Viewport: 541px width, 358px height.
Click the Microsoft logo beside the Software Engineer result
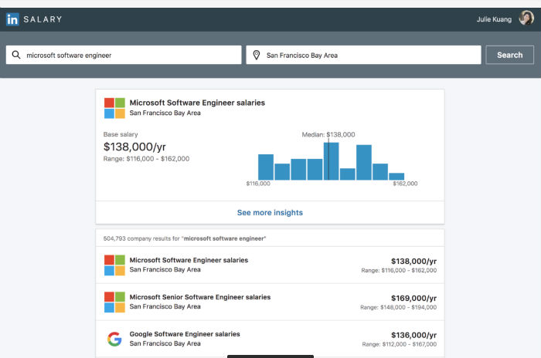pos(114,265)
